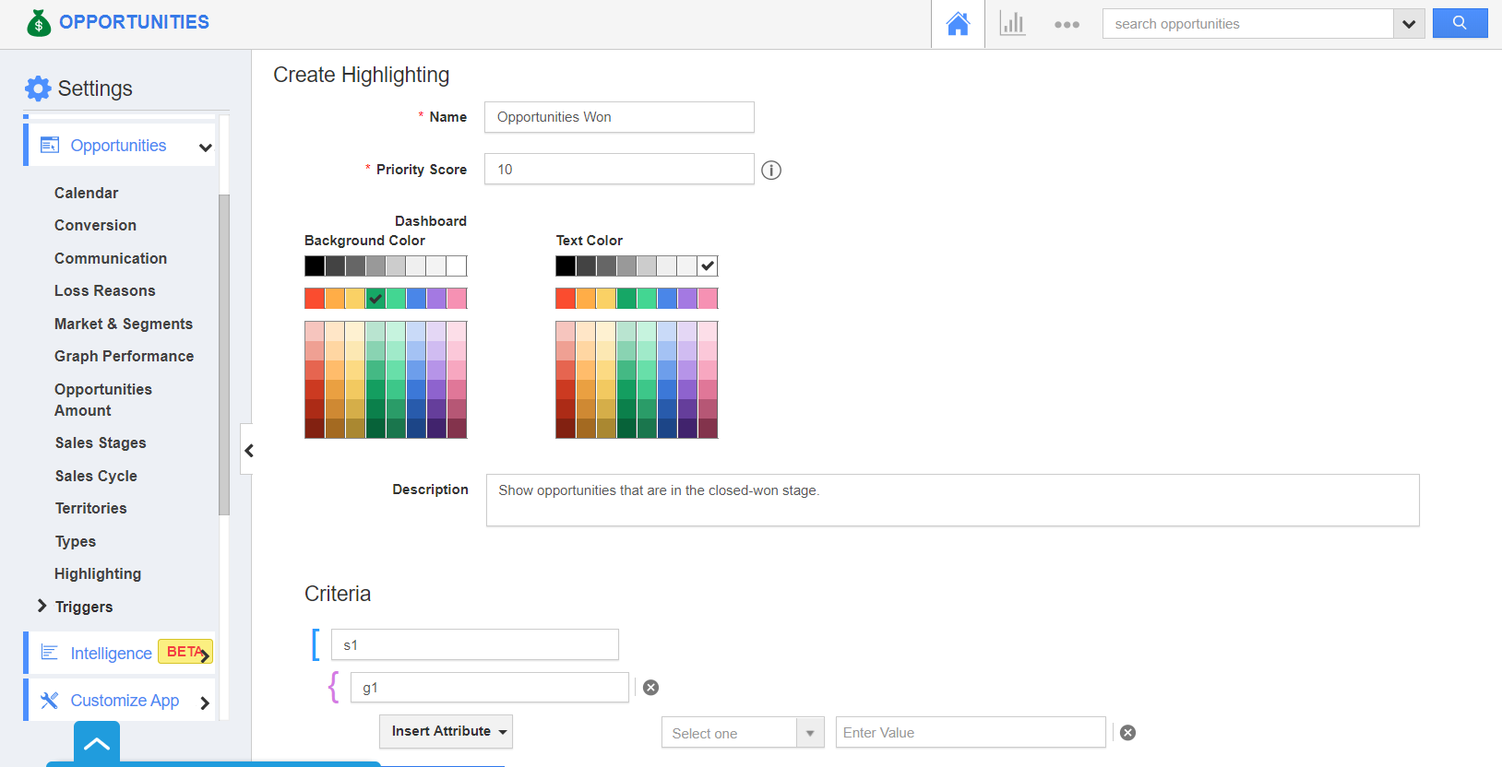Open the Highlighting settings page
Viewport: 1502px width, 767px height.
coord(98,573)
